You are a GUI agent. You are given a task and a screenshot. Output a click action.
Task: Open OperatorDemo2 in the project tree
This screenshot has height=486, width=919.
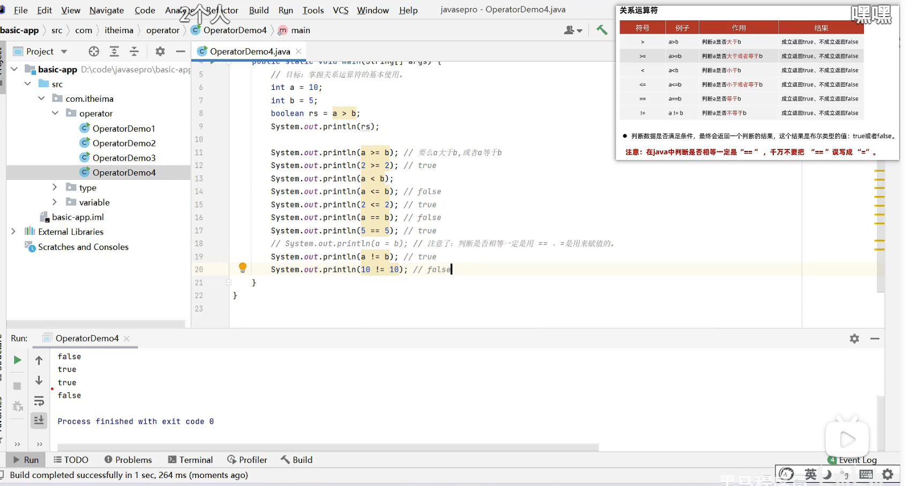(x=124, y=143)
